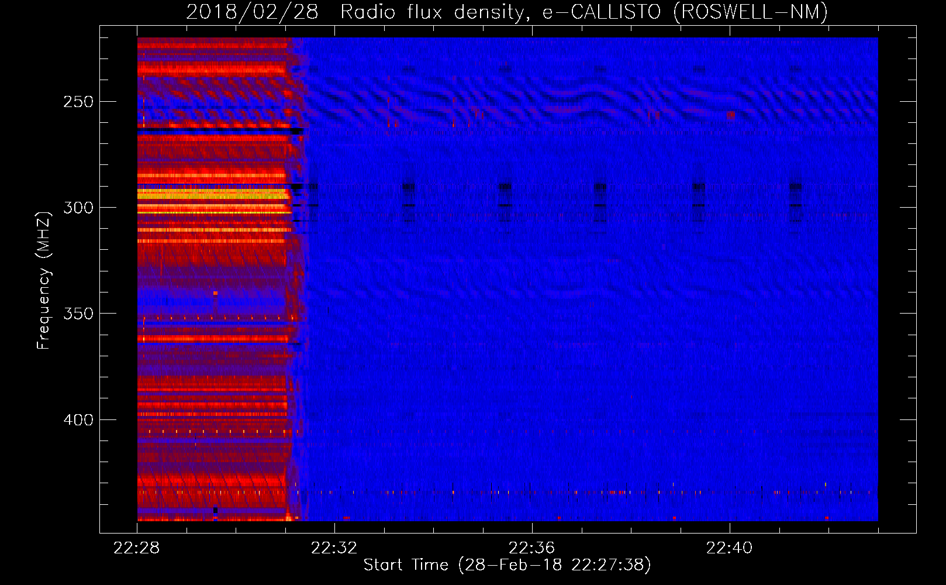
Task: Click the 22:40 time tick label
Action: pyautogui.click(x=730, y=548)
